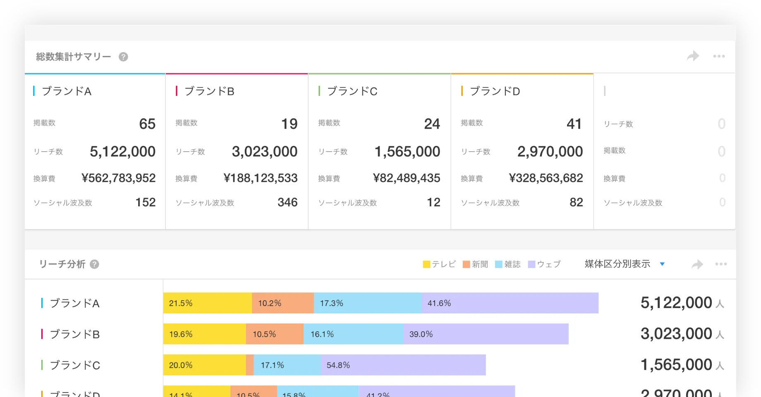
Task: Click 41.6% web segment of ブランドA bar
Action: (510, 303)
